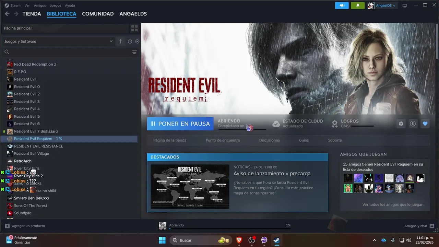Open the megaphone announcements button
This screenshot has width=439, height=247.
(342, 5)
